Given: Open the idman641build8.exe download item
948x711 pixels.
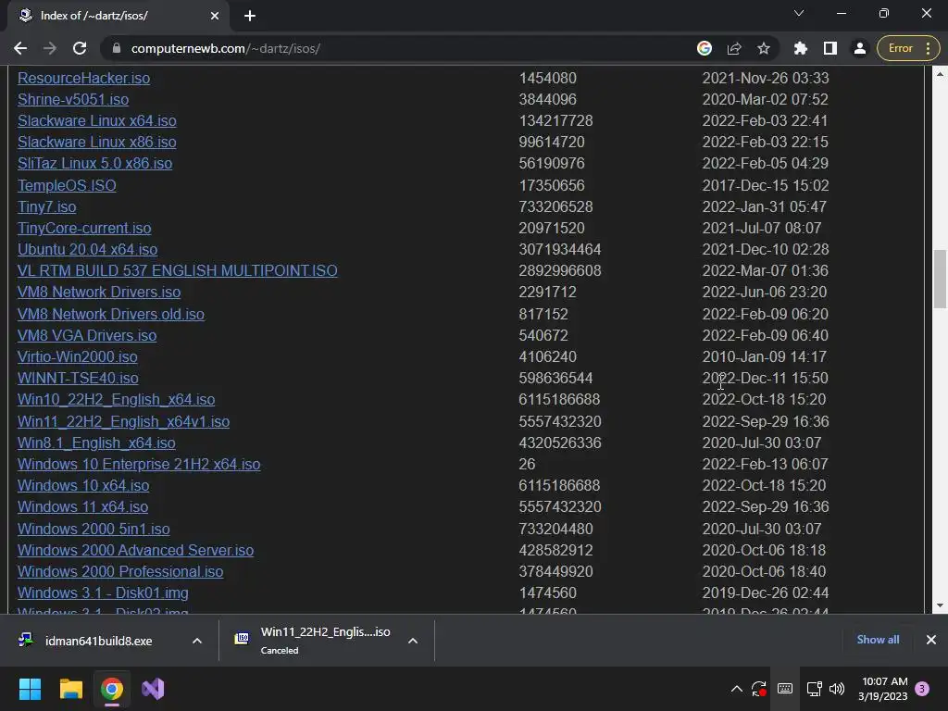Looking at the screenshot, I should pyautogui.click(x=98, y=641).
